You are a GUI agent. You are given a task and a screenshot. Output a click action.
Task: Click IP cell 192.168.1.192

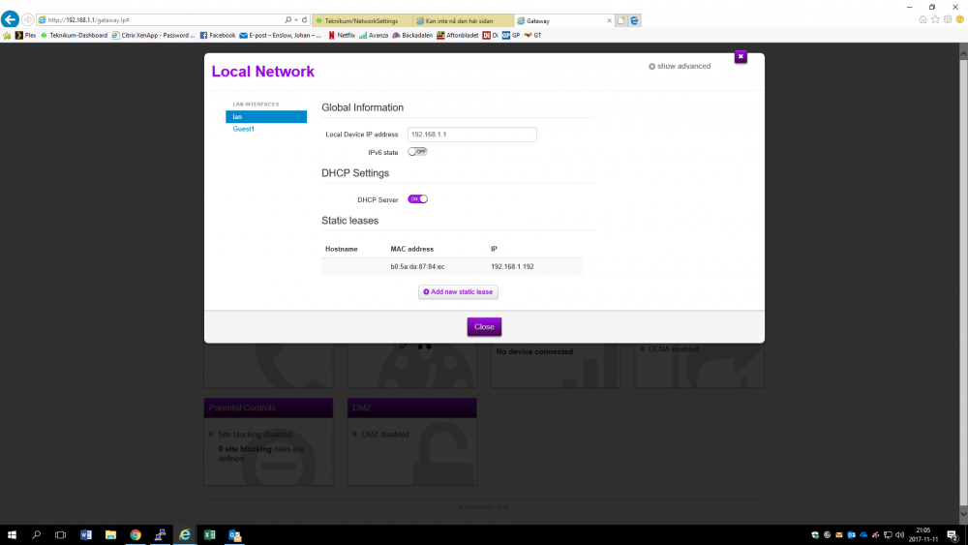(512, 266)
